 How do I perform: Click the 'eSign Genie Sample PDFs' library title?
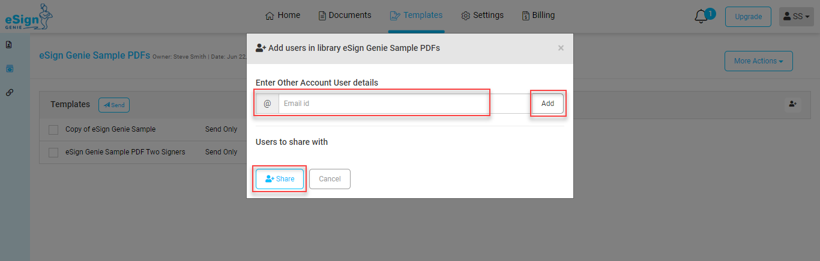pyautogui.click(x=95, y=55)
